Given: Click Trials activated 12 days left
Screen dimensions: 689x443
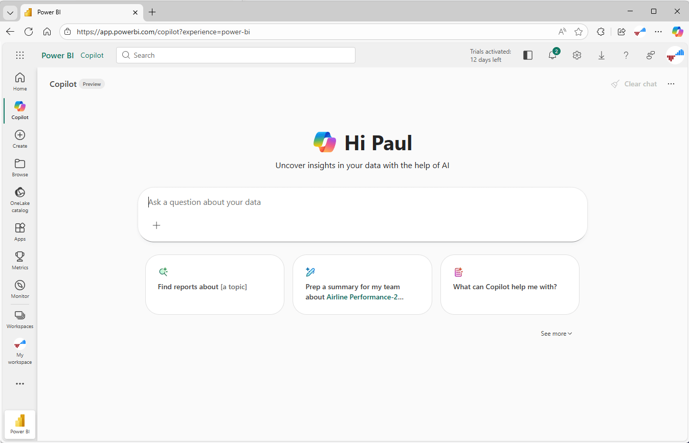Looking at the screenshot, I should [x=491, y=55].
